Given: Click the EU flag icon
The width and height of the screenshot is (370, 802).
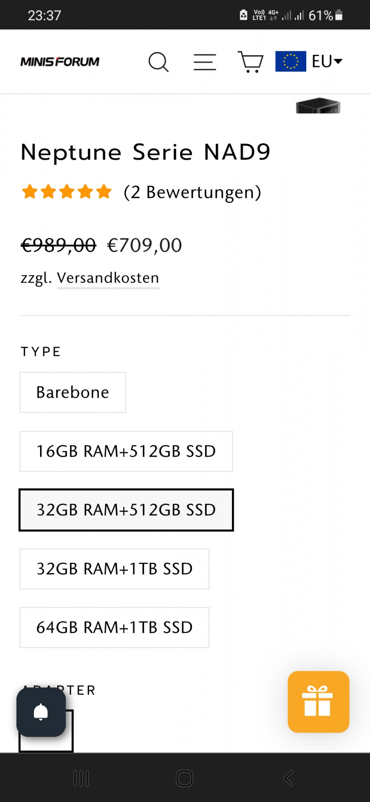Looking at the screenshot, I should click(x=290, y=61).
